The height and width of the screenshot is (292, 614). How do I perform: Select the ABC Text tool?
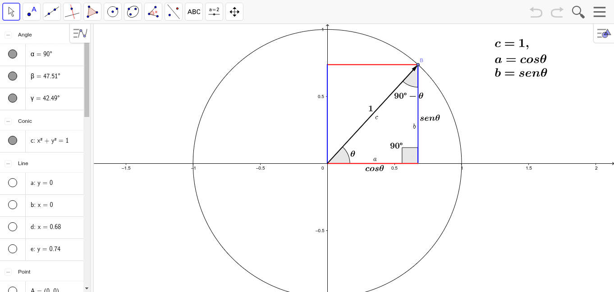194,12
